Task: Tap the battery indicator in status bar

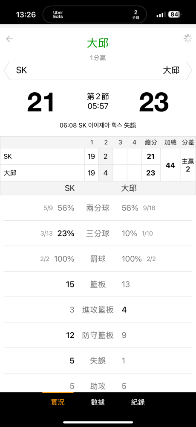Action: pos(175,15)
